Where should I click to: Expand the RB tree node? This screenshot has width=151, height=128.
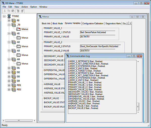[9, 20]
